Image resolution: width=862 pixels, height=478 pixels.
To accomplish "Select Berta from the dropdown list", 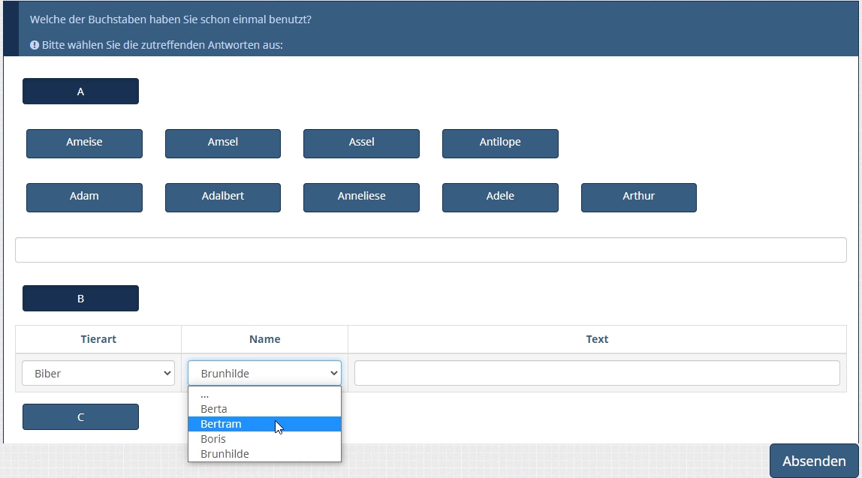I will point(214,409).
